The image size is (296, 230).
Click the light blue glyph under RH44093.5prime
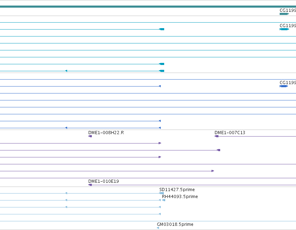pos(164,200)
